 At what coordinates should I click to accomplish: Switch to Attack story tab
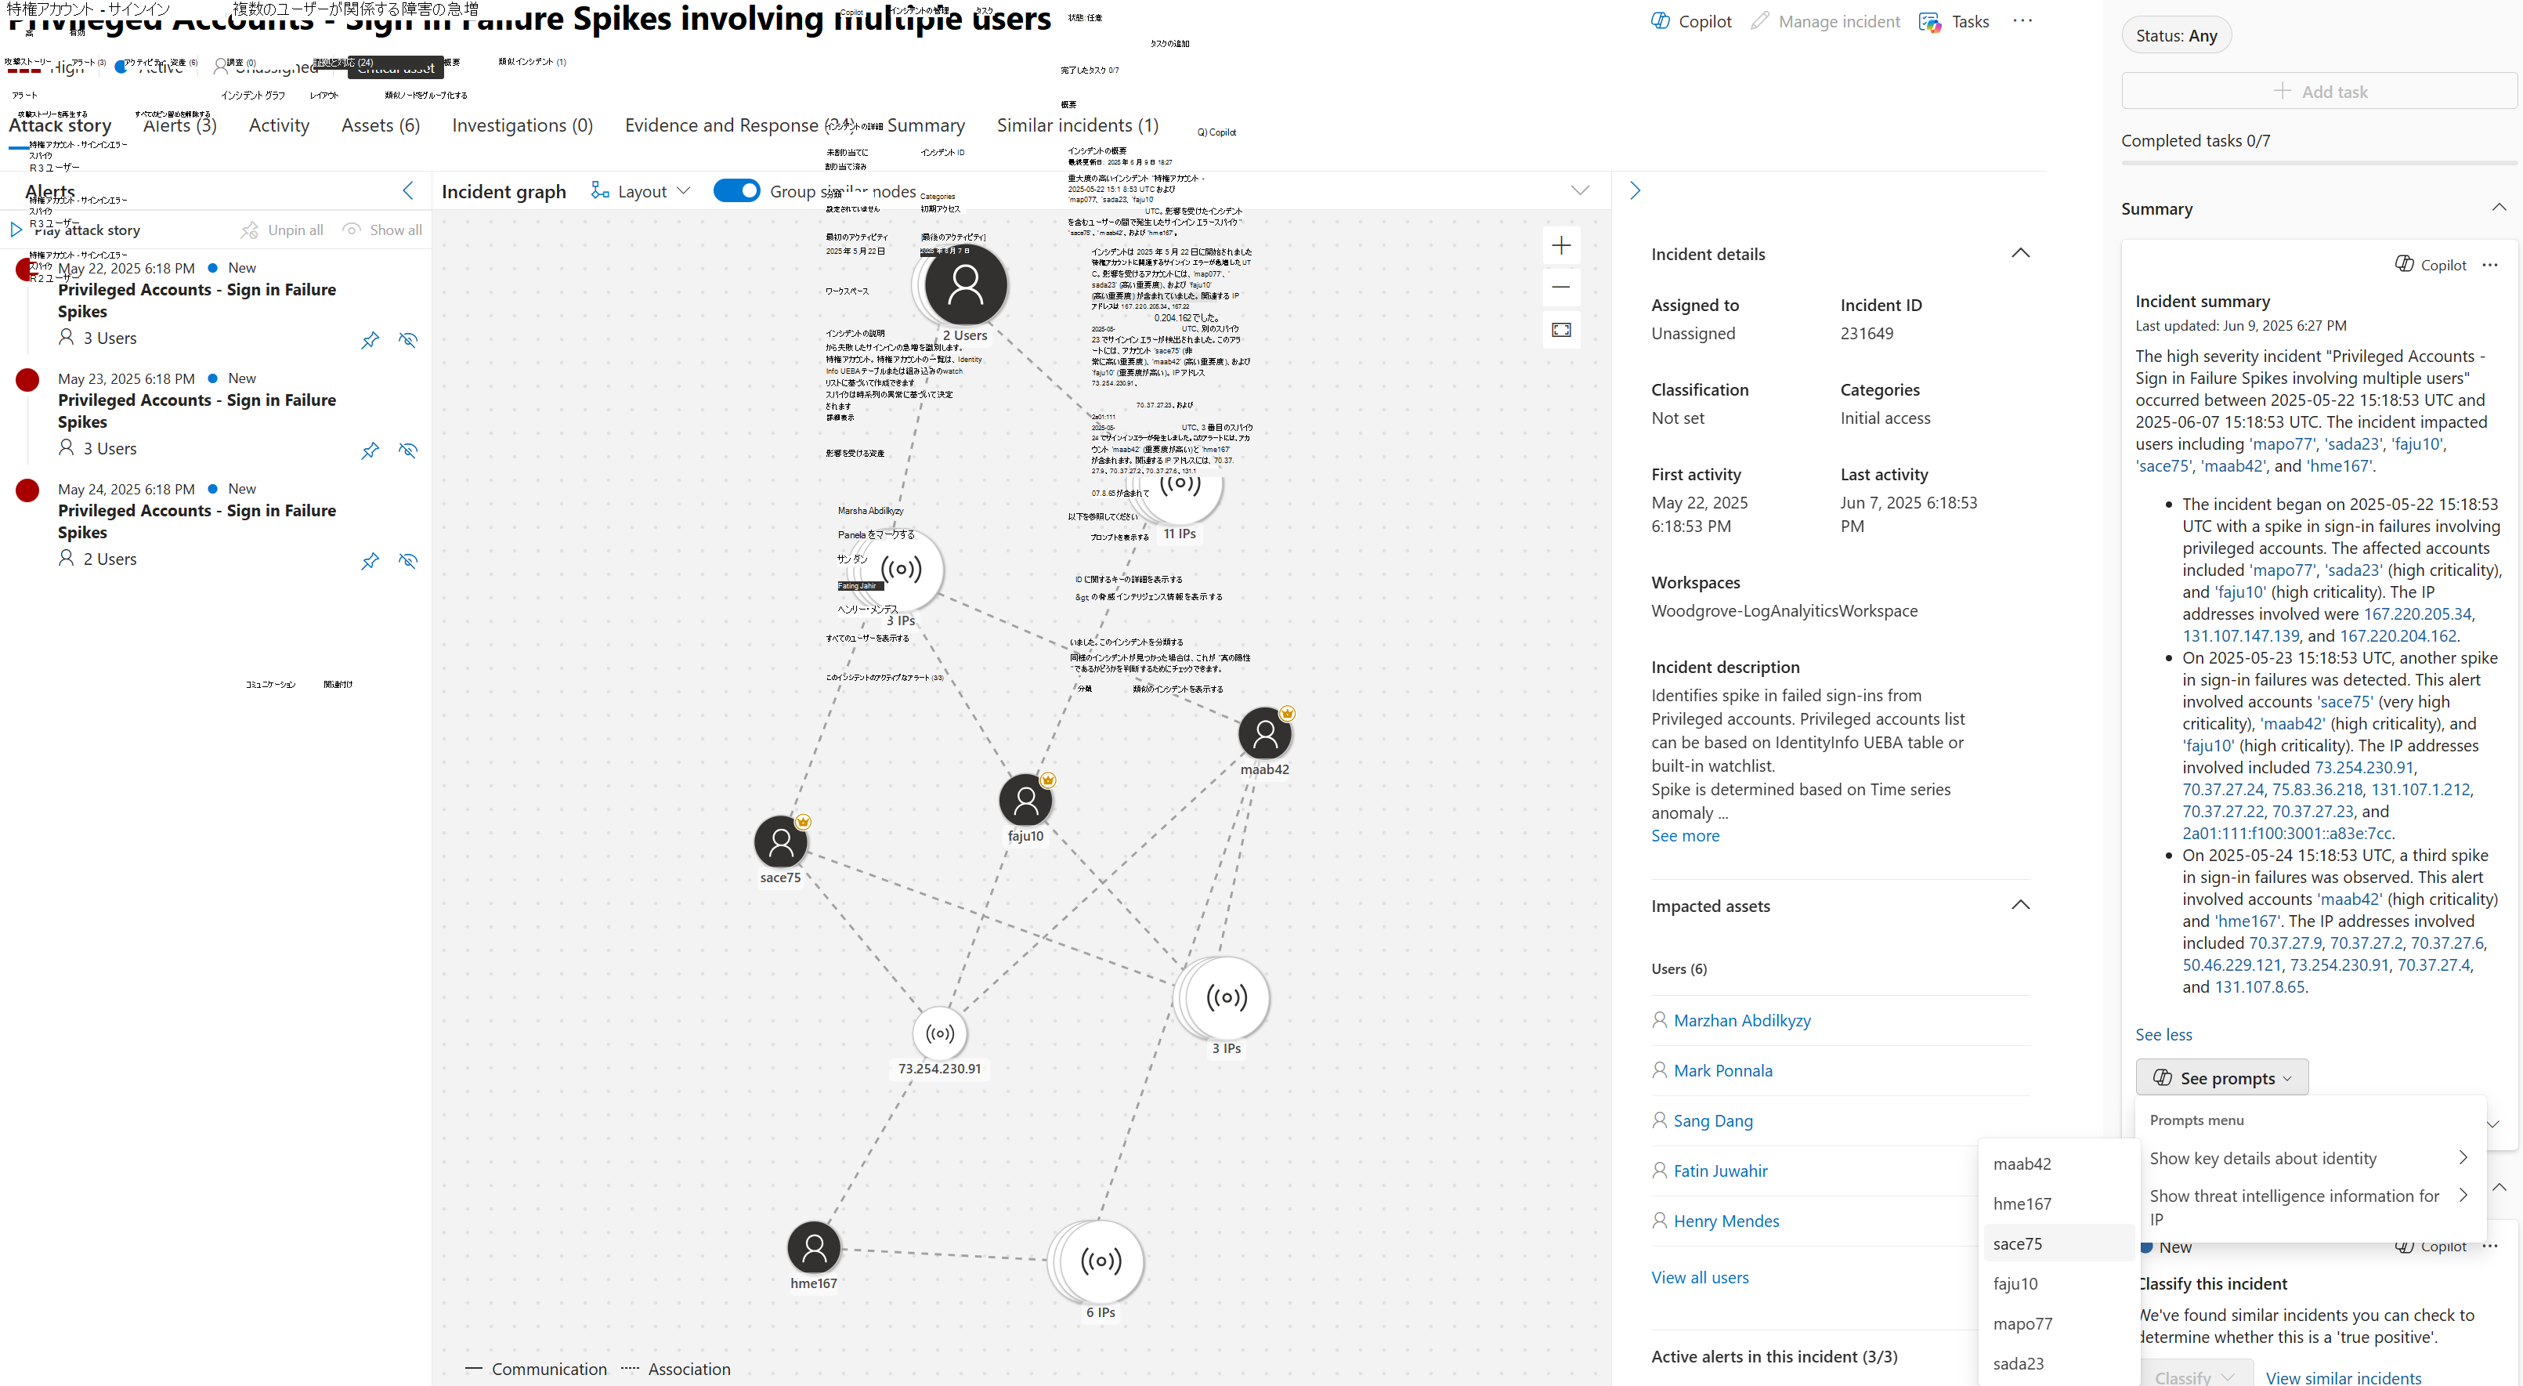click(x=60, y=125)
